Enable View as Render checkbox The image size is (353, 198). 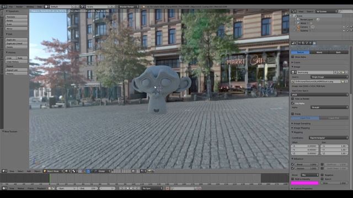click(x=293, y=99)
